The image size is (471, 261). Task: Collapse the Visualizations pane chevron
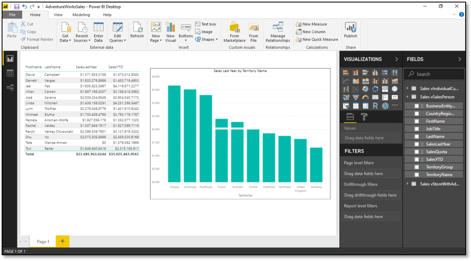coord(397,59)
